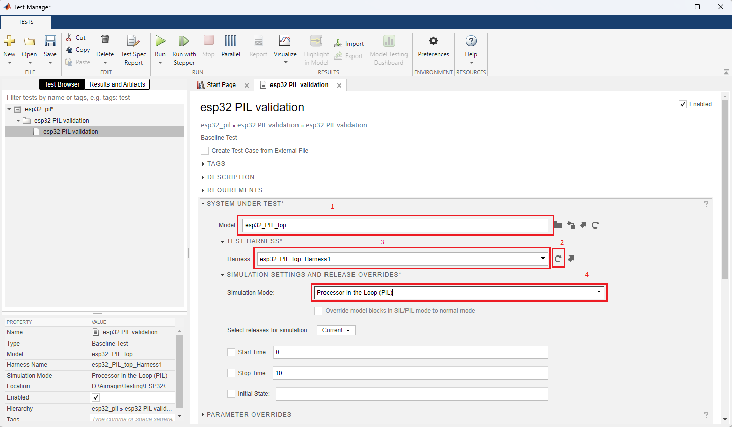Screen dimensions: 732x427
Task: Open the Simulation Mode dropdown
Action: [599, 293]
